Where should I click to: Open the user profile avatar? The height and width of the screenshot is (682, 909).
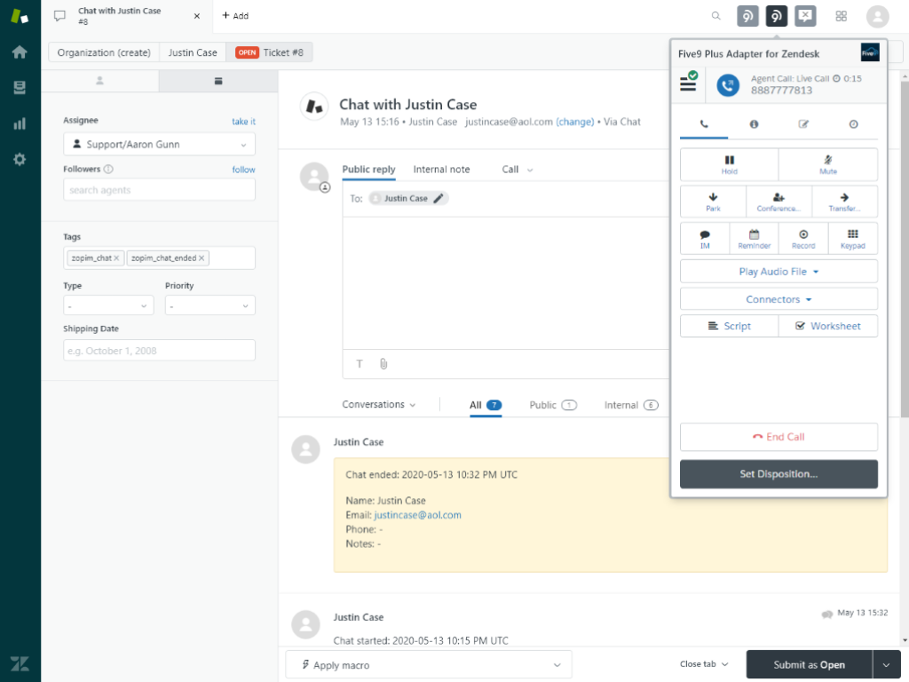pyautogui.click(x=878, y=16)
